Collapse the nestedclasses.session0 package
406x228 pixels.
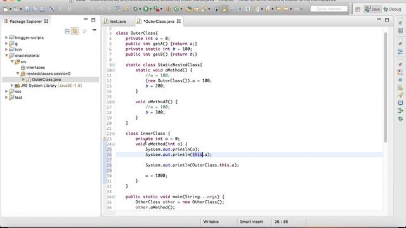click(x=18, y=73)
